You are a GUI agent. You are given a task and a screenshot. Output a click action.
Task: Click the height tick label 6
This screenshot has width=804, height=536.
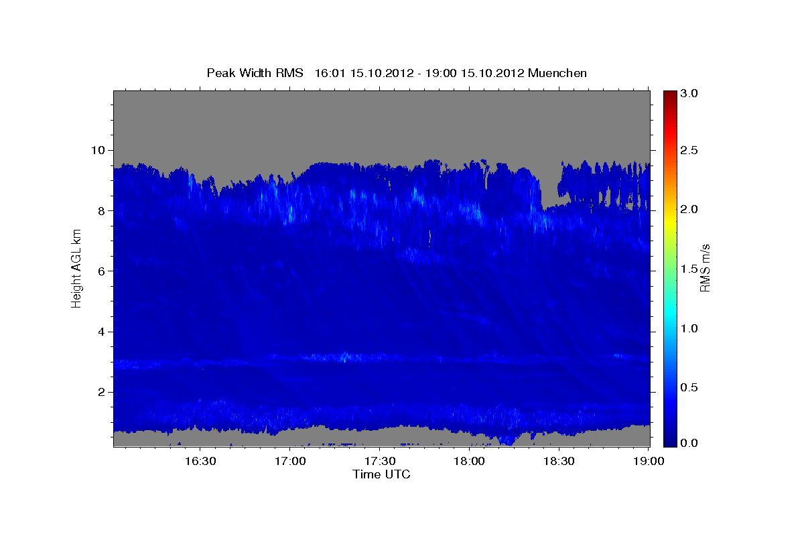point(103,271)
